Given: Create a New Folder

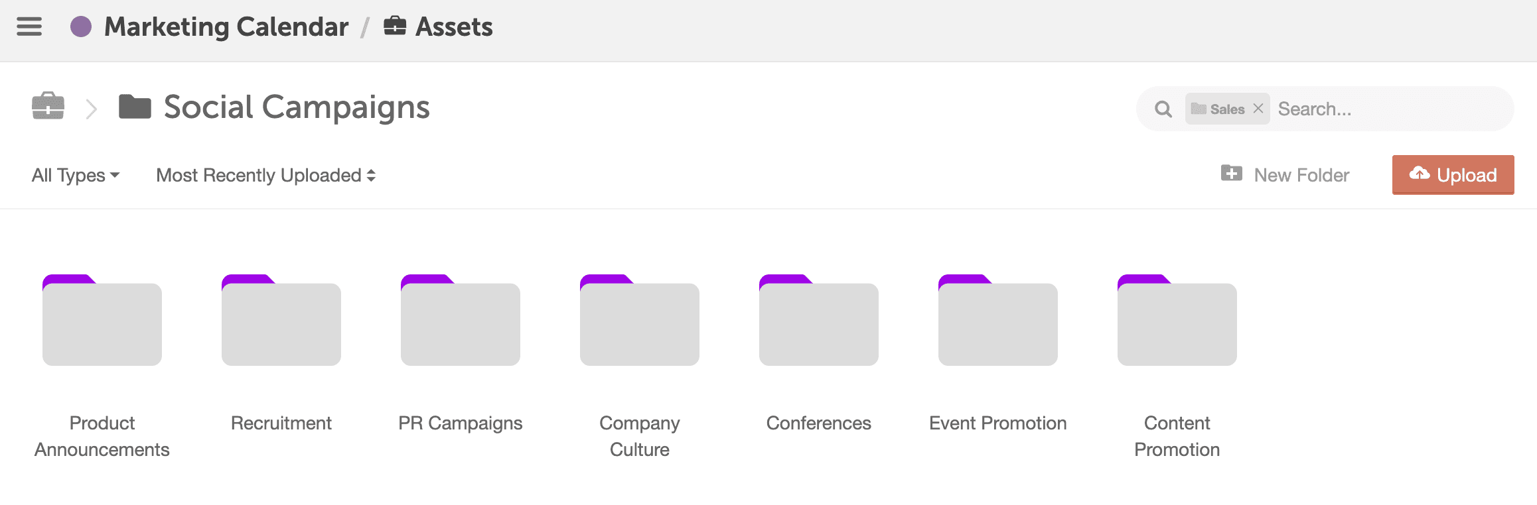Looking at the screenshot, I should pos(1285,175).
